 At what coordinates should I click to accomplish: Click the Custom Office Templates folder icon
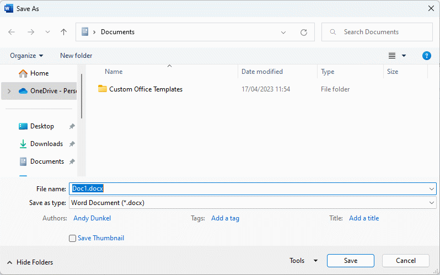click(103, 89)
